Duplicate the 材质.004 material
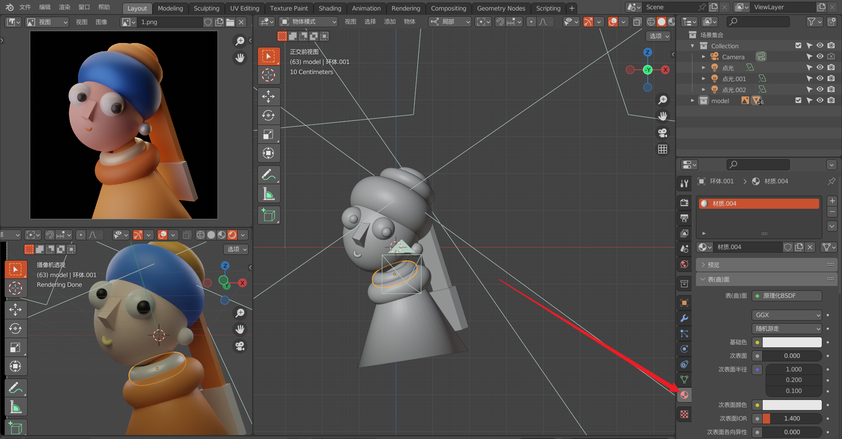The width and height of the screenshot is (842, 439). [799, 247]
